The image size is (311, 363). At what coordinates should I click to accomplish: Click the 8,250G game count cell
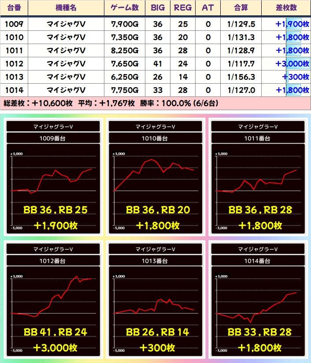[125, 51]
